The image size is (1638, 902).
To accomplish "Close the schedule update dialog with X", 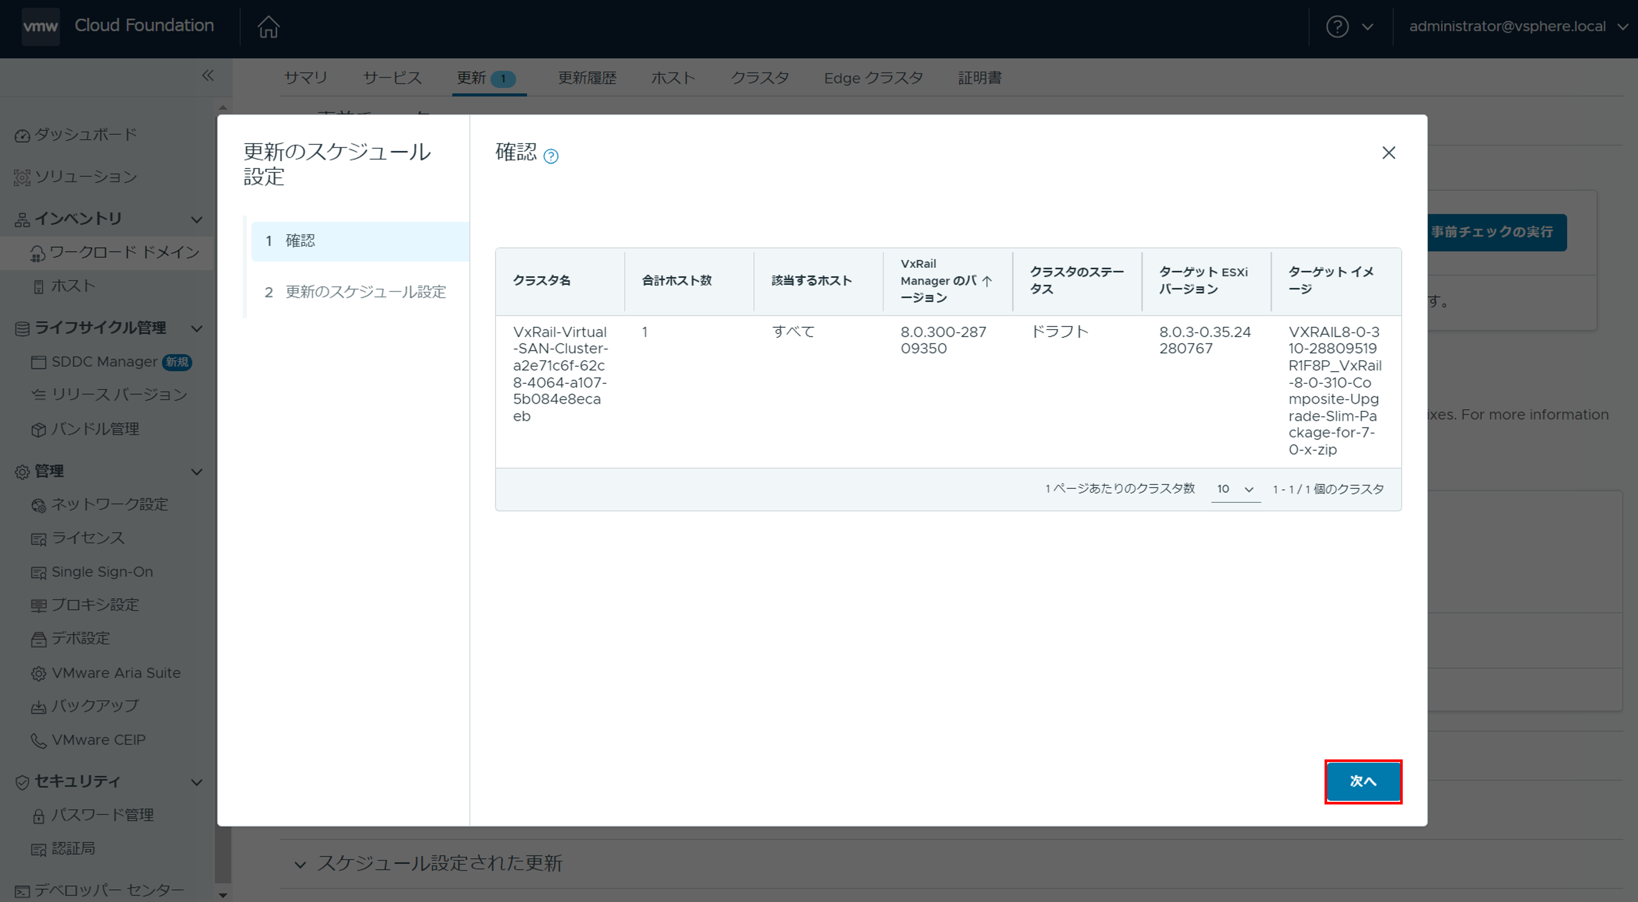I will pos(1388,153).
